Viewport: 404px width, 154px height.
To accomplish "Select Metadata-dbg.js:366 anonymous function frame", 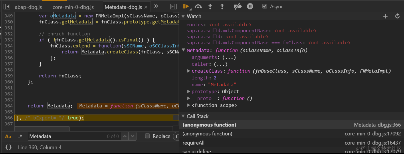I will tap(292, 125).
